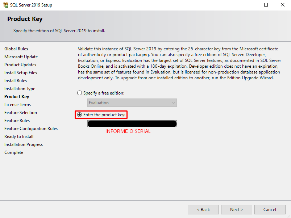Viewport: 291px width, 218px height.
Task: Select the 'Enter the product key' radio button
Action: pos(80,115)
